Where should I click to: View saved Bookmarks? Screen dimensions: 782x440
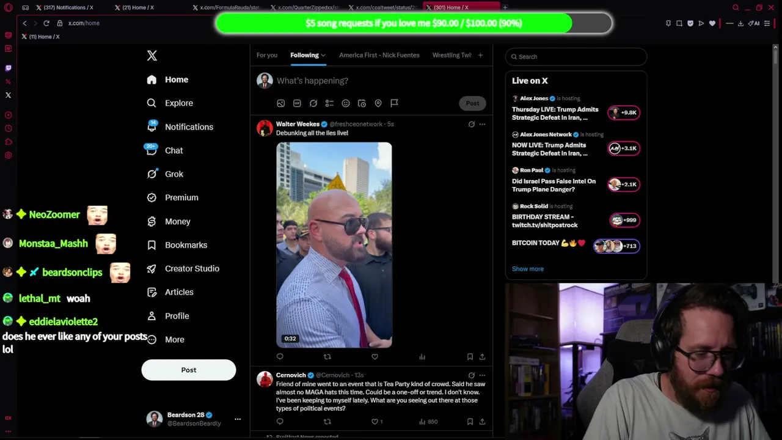pyautogui.click(x=177, y=245)
